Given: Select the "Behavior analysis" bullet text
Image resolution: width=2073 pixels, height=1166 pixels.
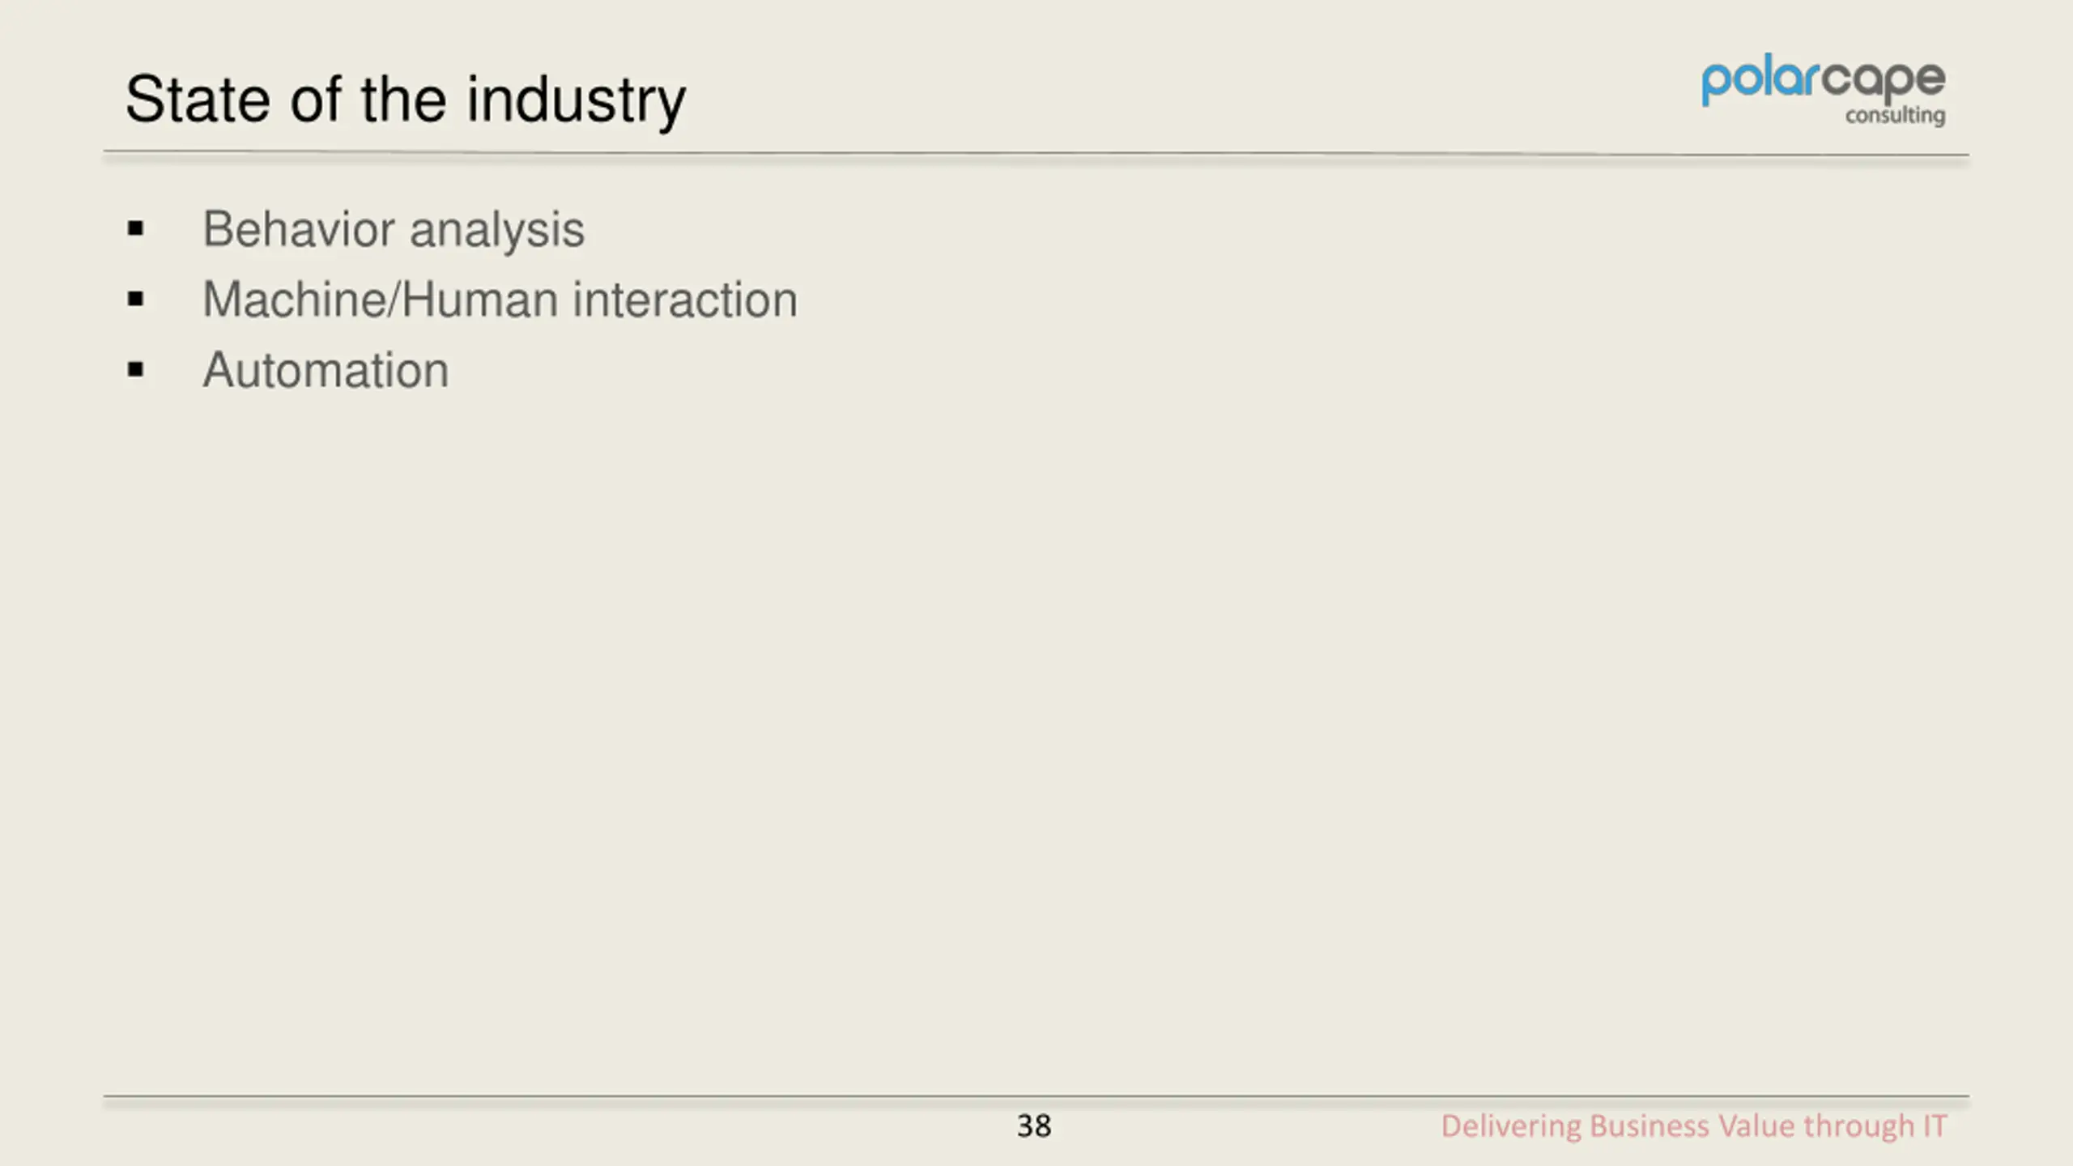Looking at the screenshot, I should 394,229.
